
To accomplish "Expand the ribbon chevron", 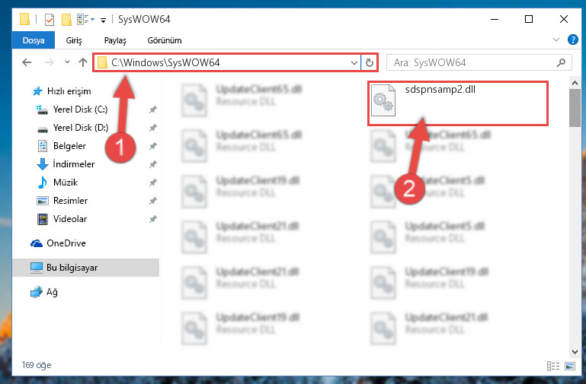I will pos(556,40).
